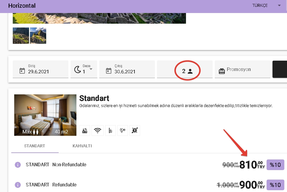
Task: Open the TÜRKÇE language dropdown
Action: [266, 6]
